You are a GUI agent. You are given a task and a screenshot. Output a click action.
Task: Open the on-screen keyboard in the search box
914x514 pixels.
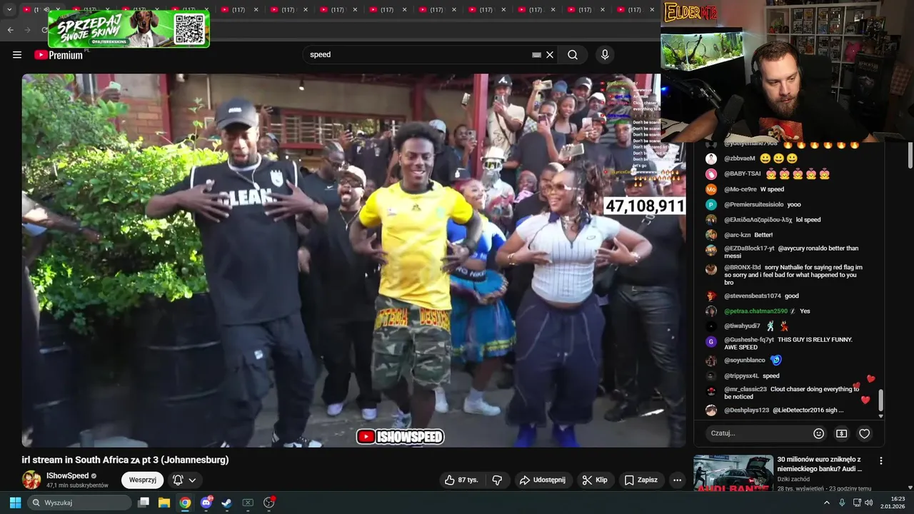point(537,55)
